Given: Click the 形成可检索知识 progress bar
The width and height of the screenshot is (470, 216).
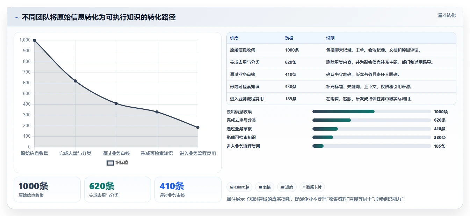Looking at the screenshot, I should (371, 137).
